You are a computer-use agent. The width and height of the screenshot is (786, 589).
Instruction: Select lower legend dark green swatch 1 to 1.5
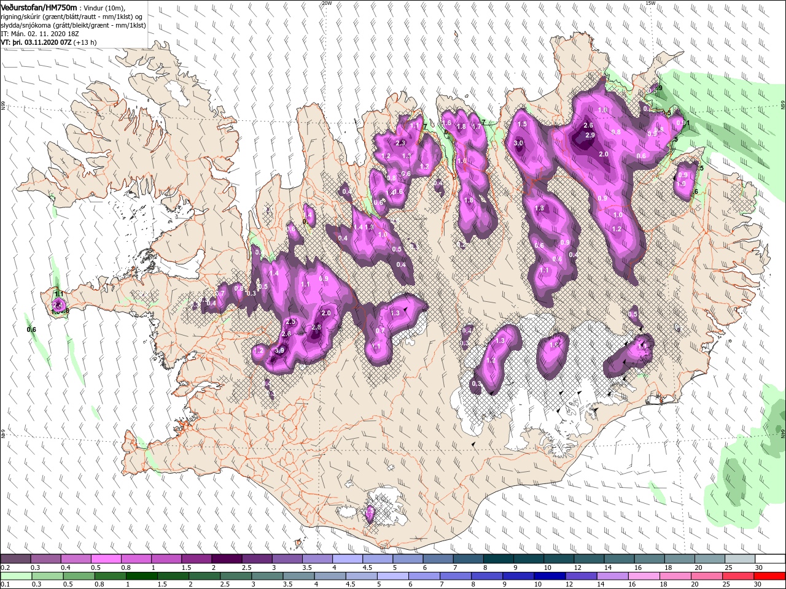pos(142,576)
